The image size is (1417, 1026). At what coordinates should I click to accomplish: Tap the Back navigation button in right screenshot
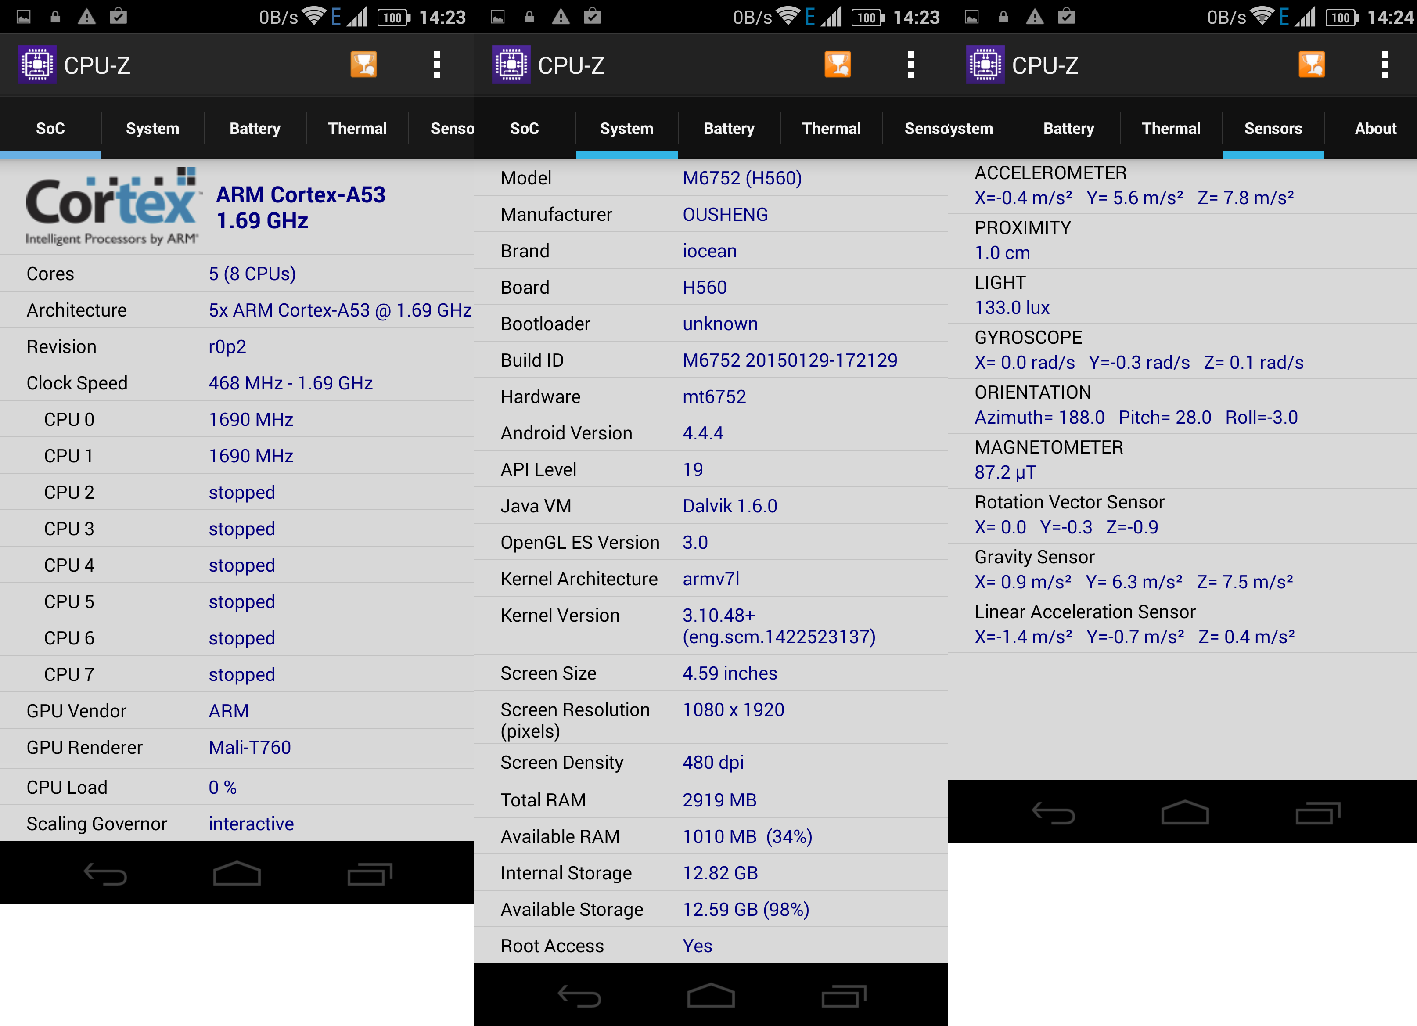point(1054,813)
